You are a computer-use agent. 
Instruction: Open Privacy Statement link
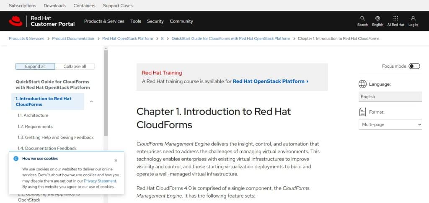(x=100, y=181)
